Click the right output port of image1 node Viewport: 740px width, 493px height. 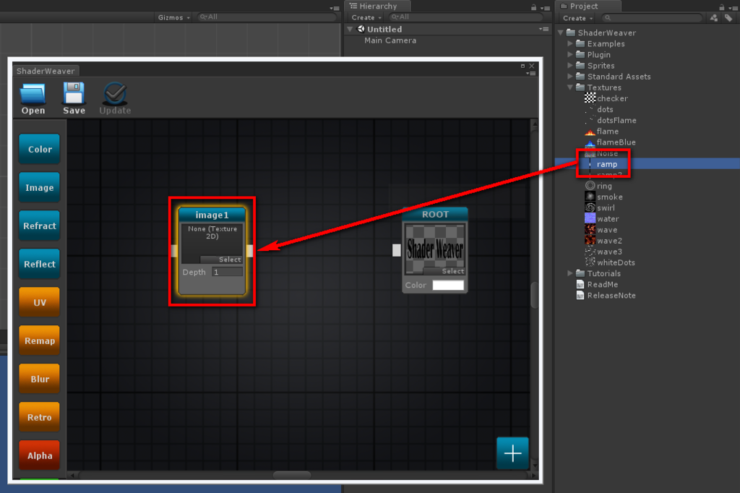coord(249,251)
